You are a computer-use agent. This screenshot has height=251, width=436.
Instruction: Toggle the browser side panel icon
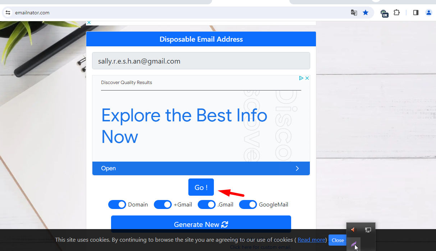pyautogui.click(x=416, y=13)
